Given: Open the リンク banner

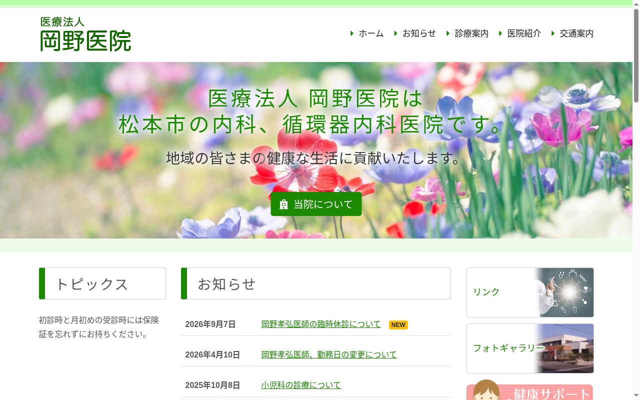Looking at the screenshot, I should click(x=530, y=292).
